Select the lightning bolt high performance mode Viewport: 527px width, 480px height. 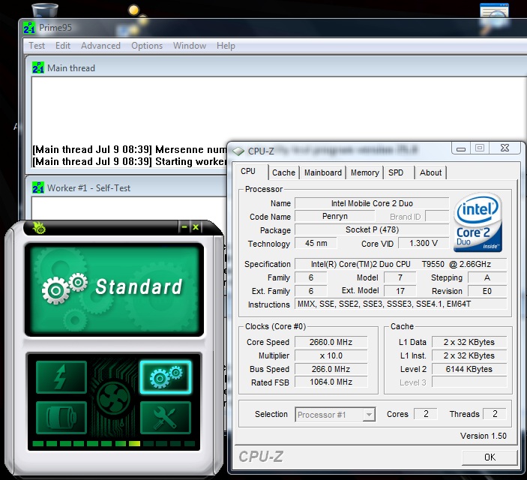coord(61,378)
